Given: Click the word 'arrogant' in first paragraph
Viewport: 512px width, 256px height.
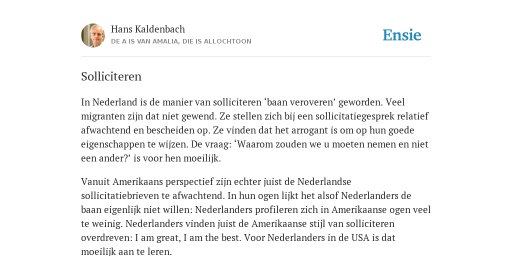Looking at the screenshot, I should click(x=310, y=130).
